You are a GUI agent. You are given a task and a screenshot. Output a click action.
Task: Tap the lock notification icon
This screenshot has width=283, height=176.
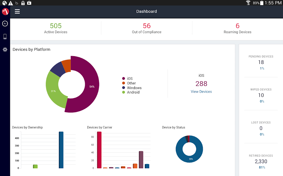click(23, 3)
